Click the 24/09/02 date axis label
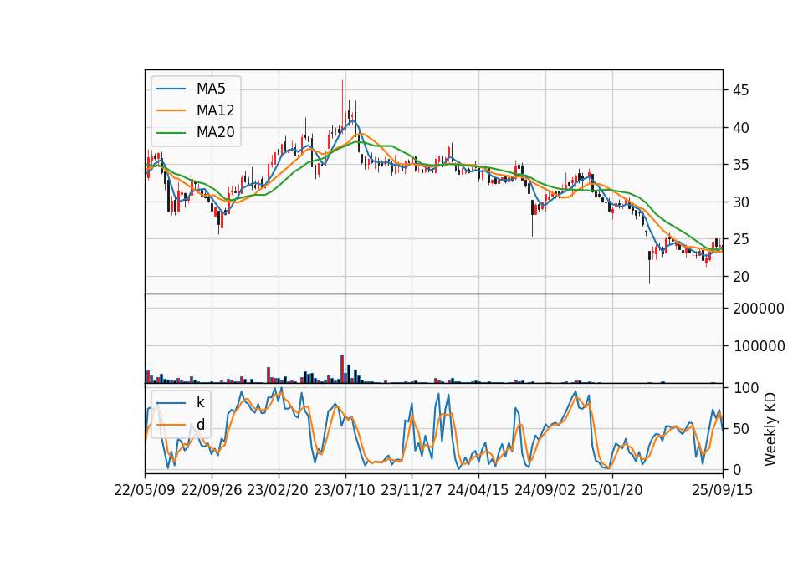Screen dimensions: 803x577 [545, 490]
